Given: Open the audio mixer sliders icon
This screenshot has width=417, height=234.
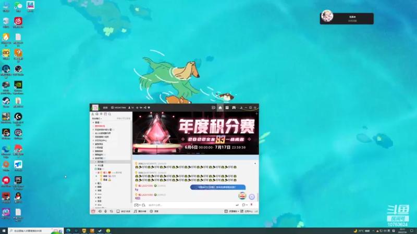Looking at the screenshot, I should click(x=111, y=212).
